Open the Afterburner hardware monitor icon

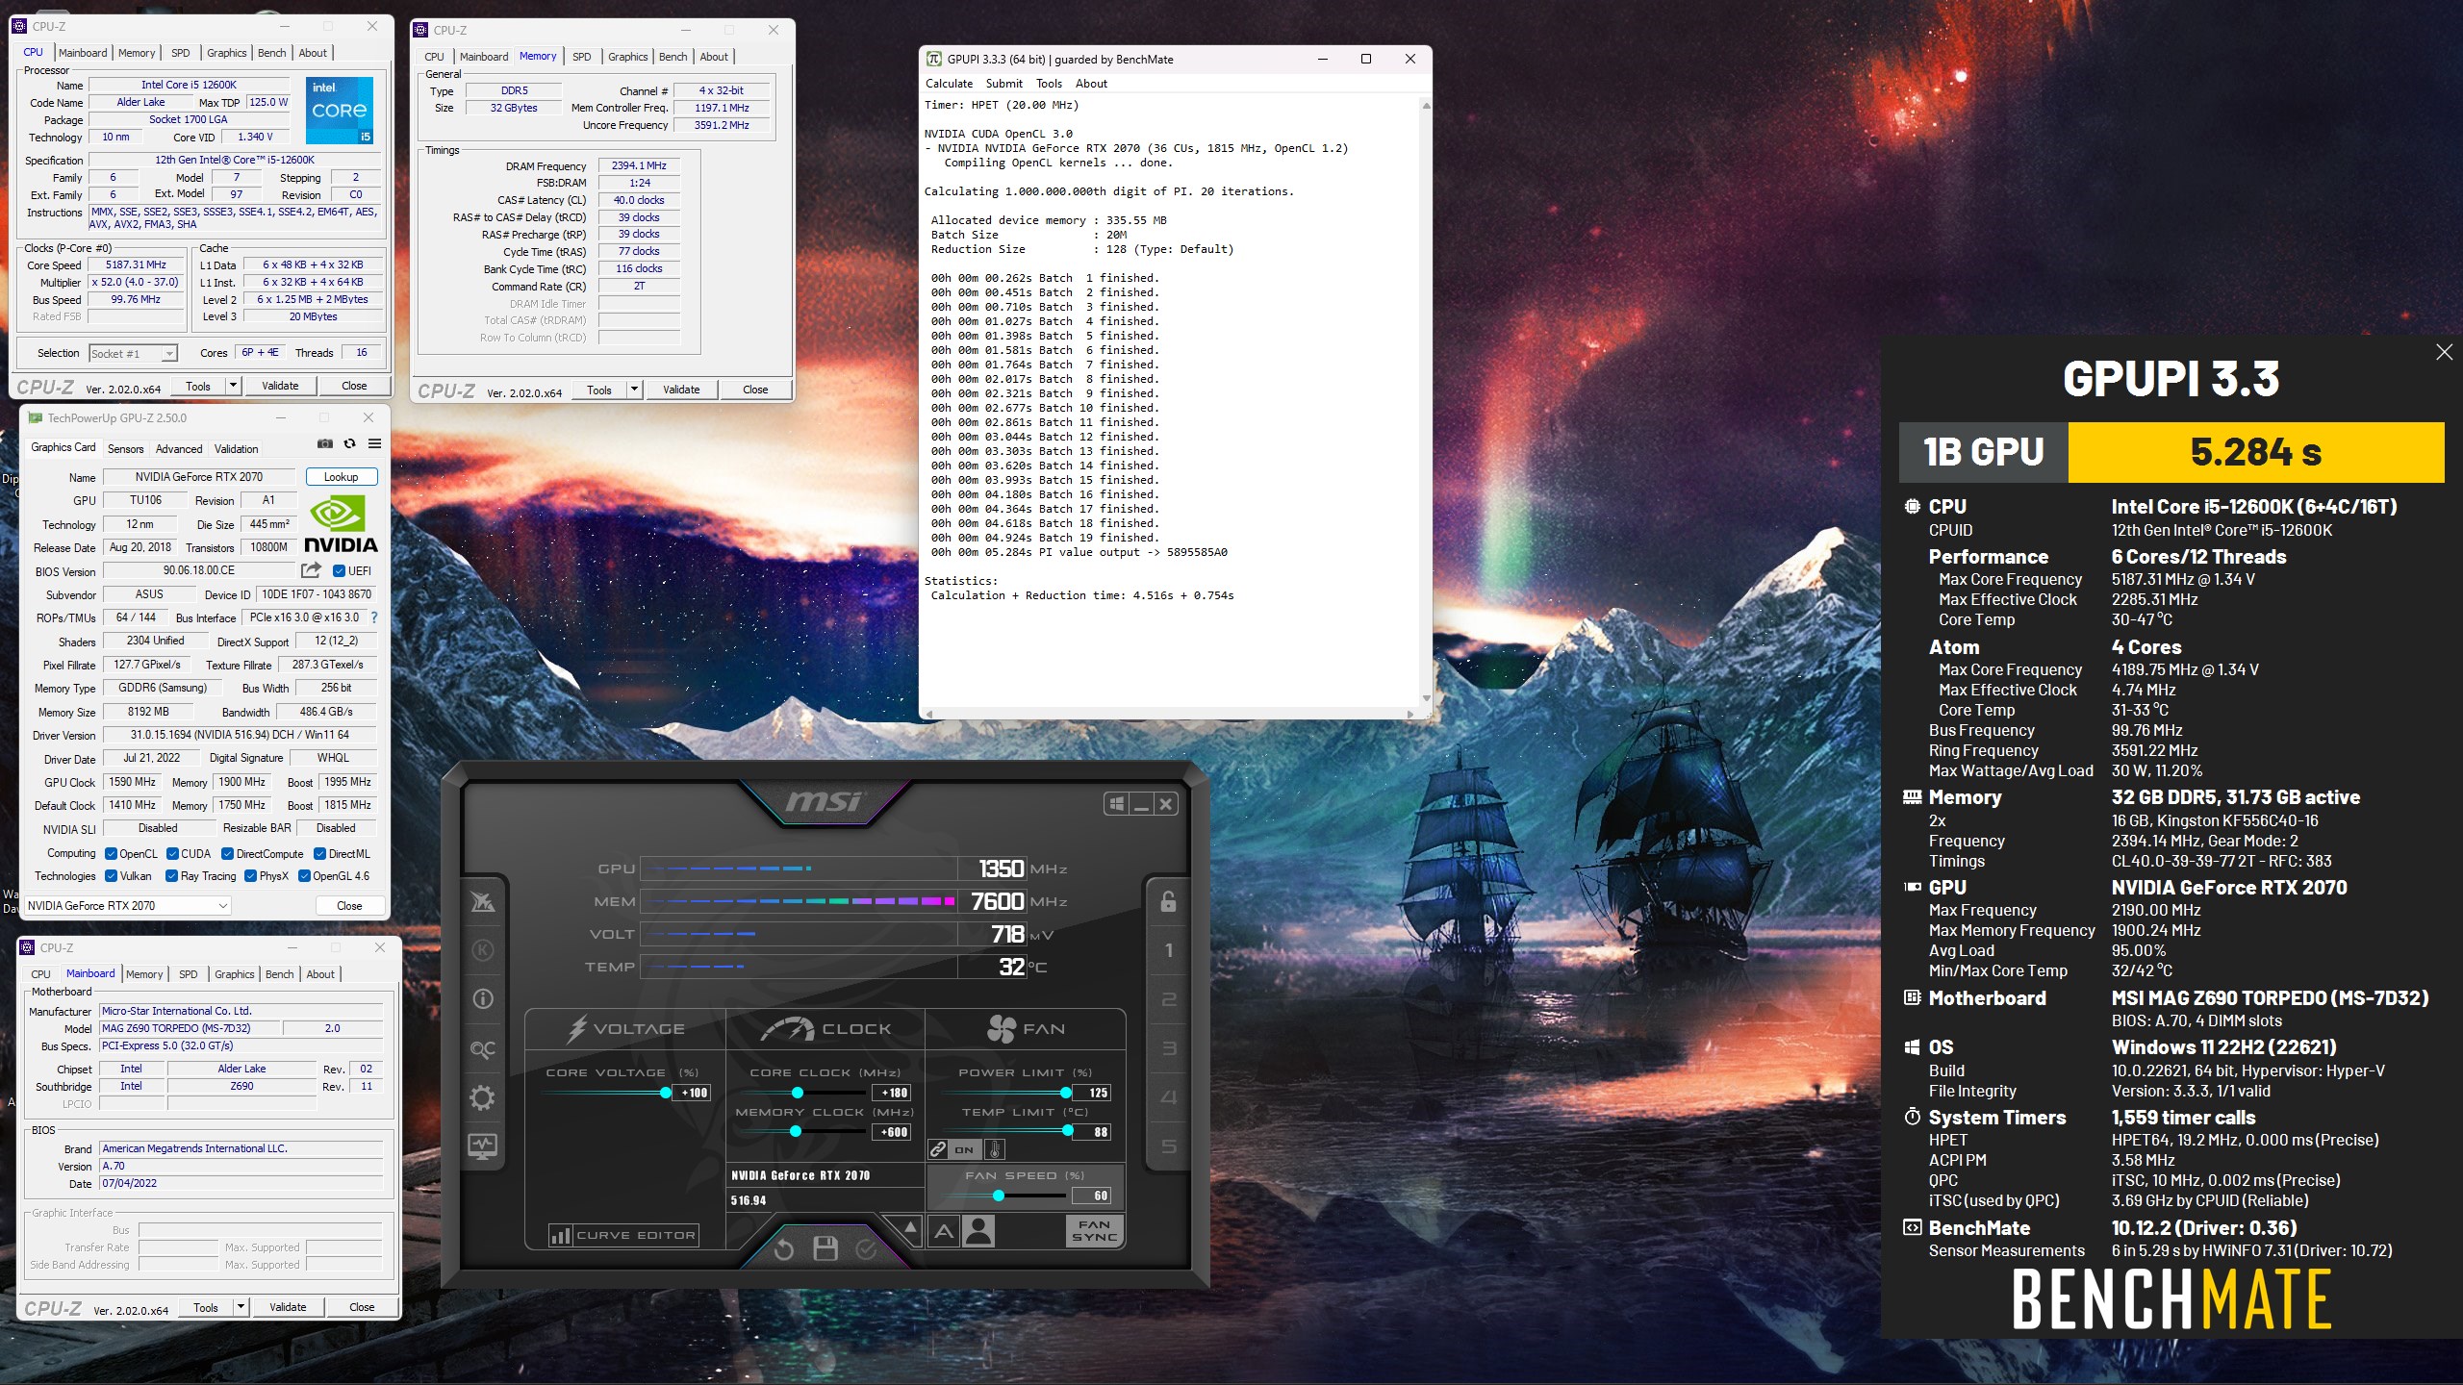coord(482,1146)
